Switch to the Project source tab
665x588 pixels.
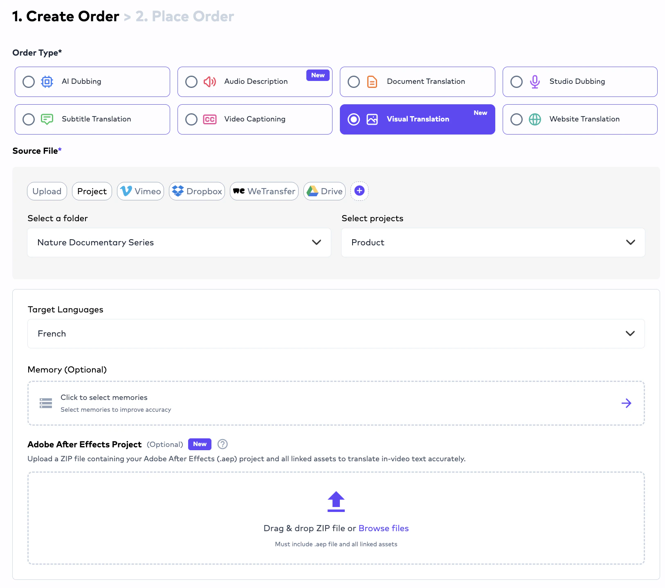pyautogui.click(x=92, y=191)
